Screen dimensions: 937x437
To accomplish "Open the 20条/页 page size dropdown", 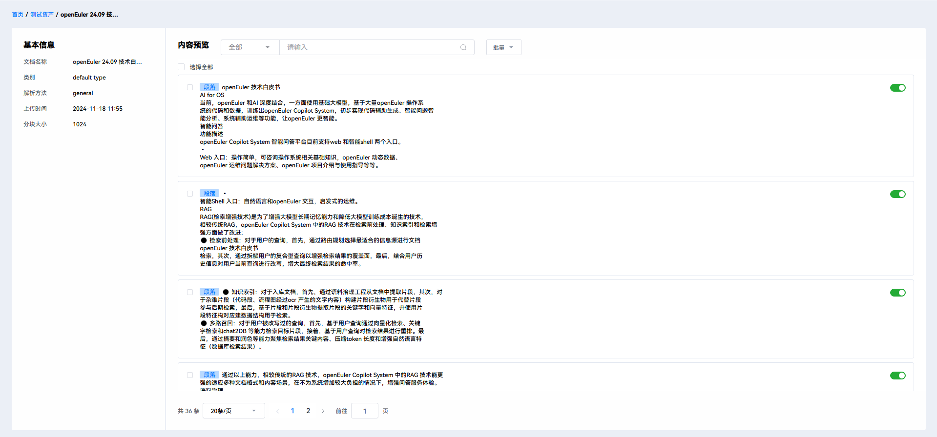I will [234, 411].
